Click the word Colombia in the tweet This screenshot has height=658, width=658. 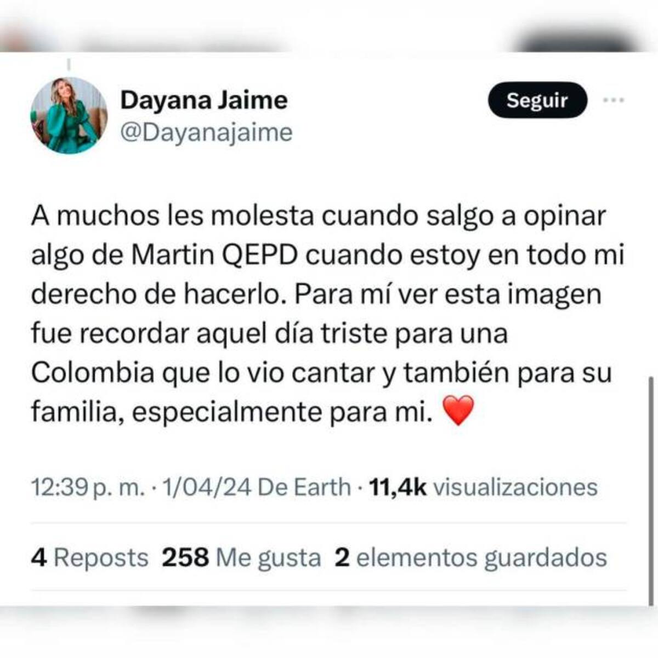[93, 373]
